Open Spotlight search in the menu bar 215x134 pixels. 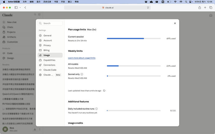[186, 2]
